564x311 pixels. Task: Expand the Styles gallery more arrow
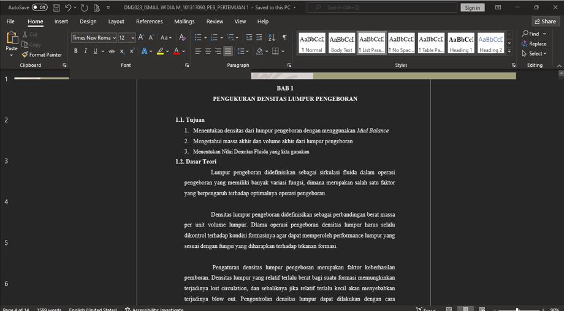509,51
